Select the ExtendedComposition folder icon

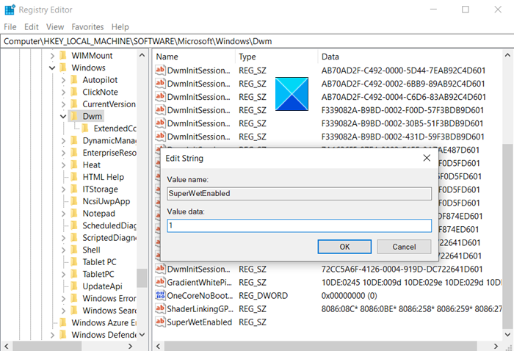(x=85, y=129)
